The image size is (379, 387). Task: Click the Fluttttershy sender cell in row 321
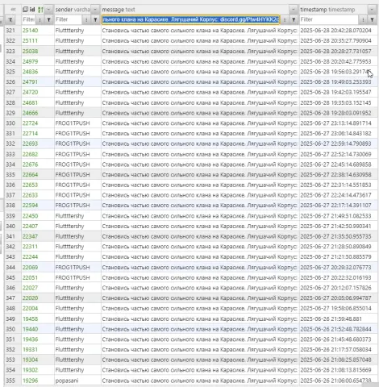(x=77, y=31)
